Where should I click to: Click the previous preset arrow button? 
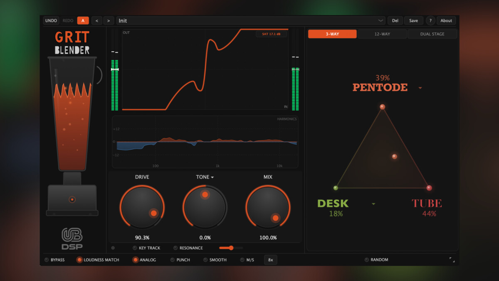[96, 21]
